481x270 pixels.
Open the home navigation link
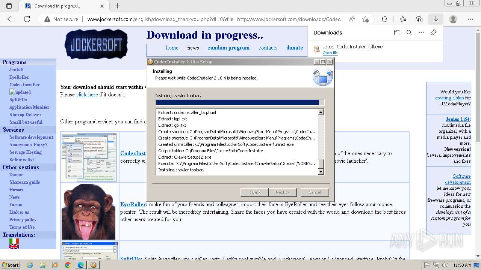pyautogui.click(x=172, y=48)
